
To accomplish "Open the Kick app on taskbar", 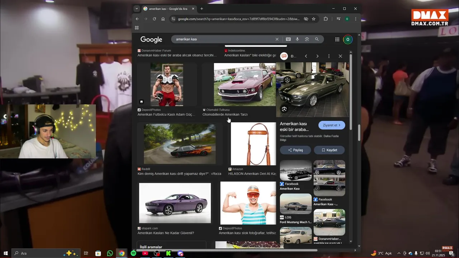I will click(x=168, y=253).
